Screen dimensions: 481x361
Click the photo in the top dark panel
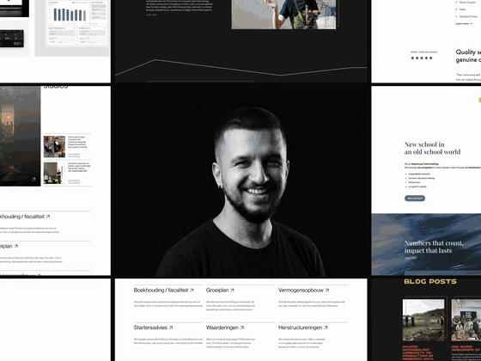pyautogui.click(x=283, y=14)
